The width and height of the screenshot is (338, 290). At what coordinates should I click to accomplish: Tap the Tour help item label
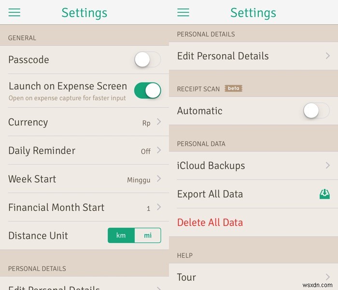pyautogui.click(x=187, y=277)
